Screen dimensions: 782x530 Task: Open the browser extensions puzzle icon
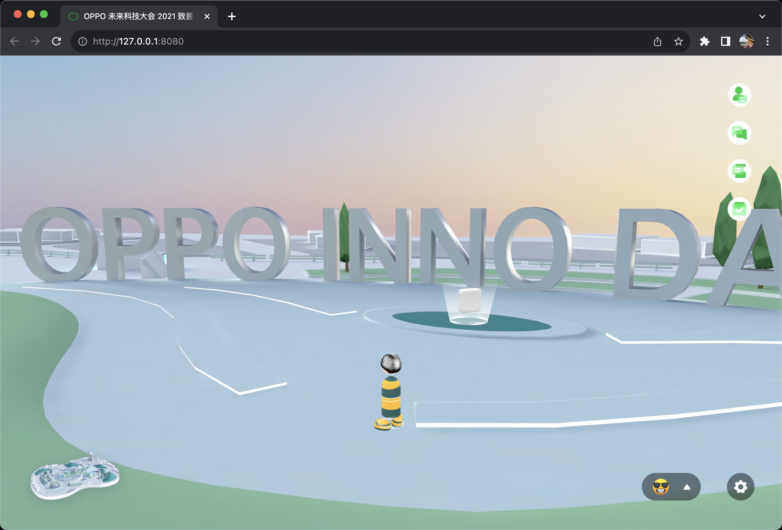pos(704,41)
